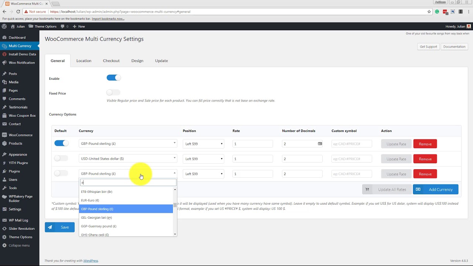Collapse the admin sidebar menu
Viewport: 473px width, 266px height.
[x=19, y=245]
